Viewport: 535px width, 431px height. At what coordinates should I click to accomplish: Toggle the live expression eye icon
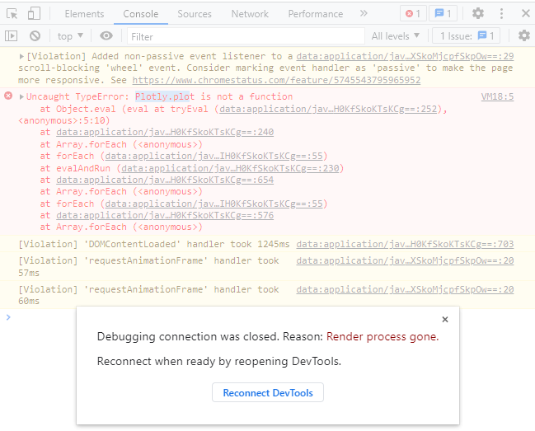[x=106, y=35]
